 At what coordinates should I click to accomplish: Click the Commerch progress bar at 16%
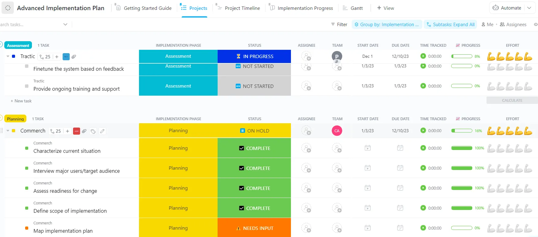coord(462,131)
